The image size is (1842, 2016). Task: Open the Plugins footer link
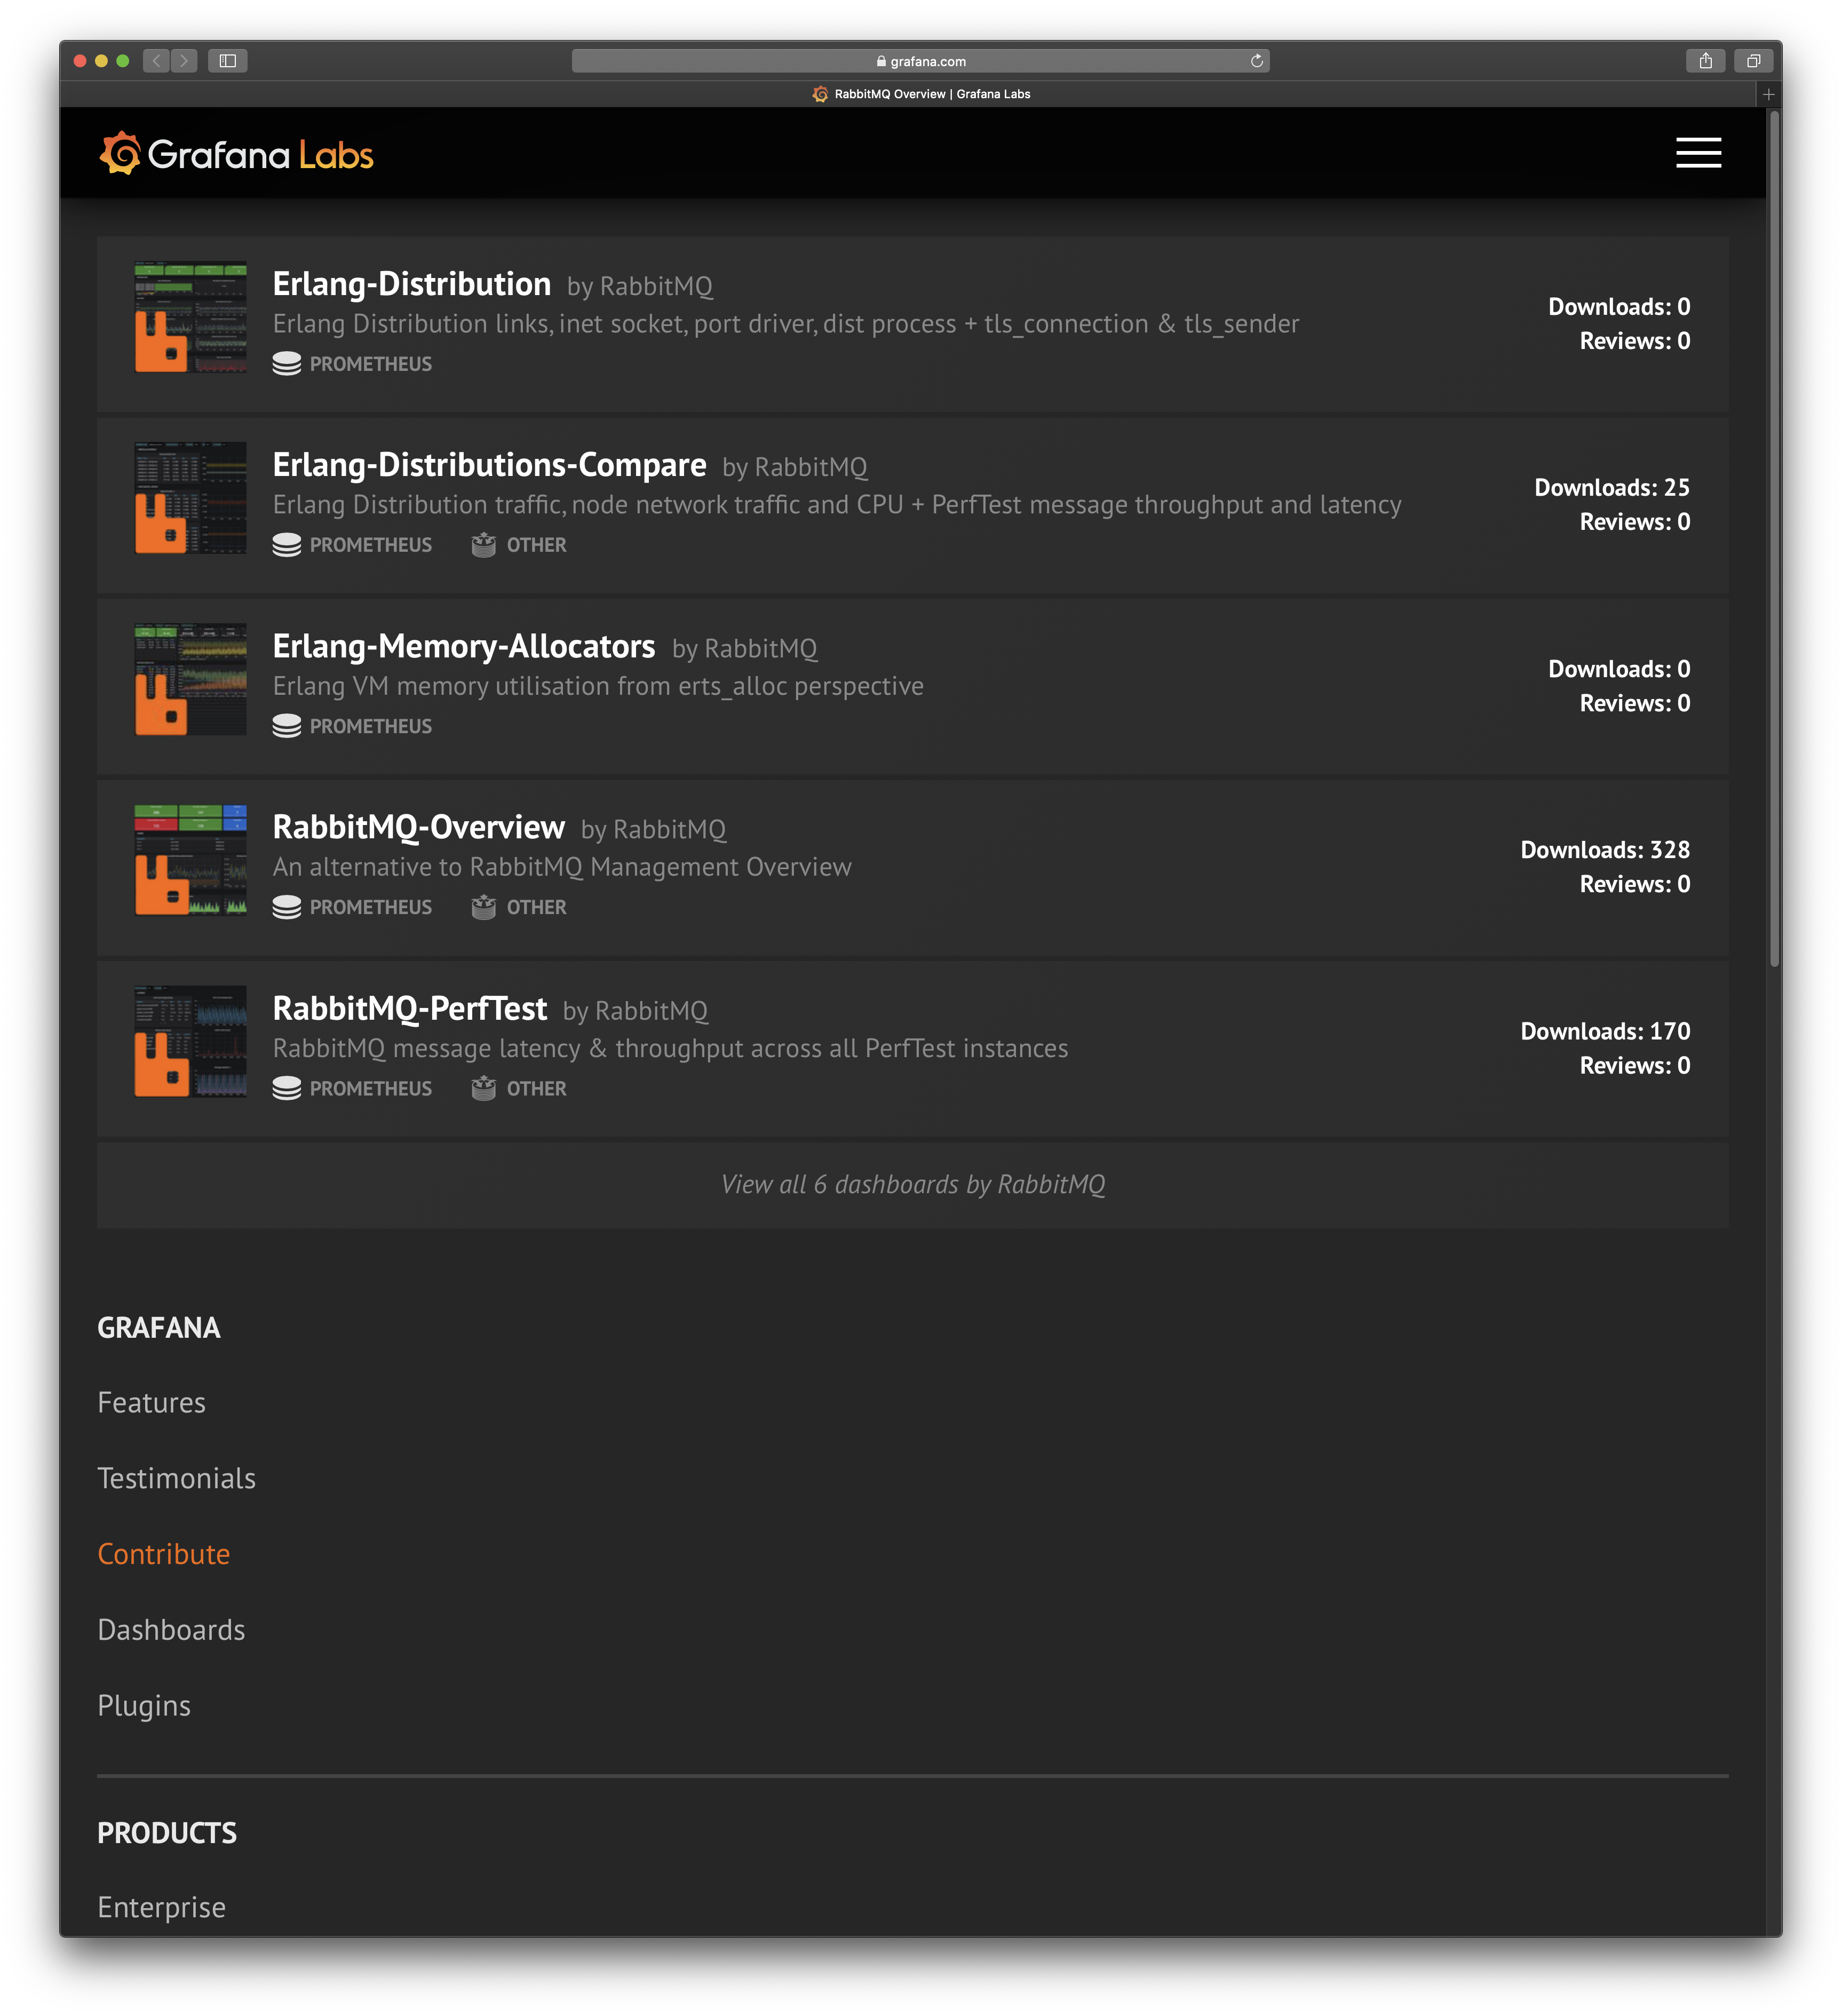(x=144, y=1705)
